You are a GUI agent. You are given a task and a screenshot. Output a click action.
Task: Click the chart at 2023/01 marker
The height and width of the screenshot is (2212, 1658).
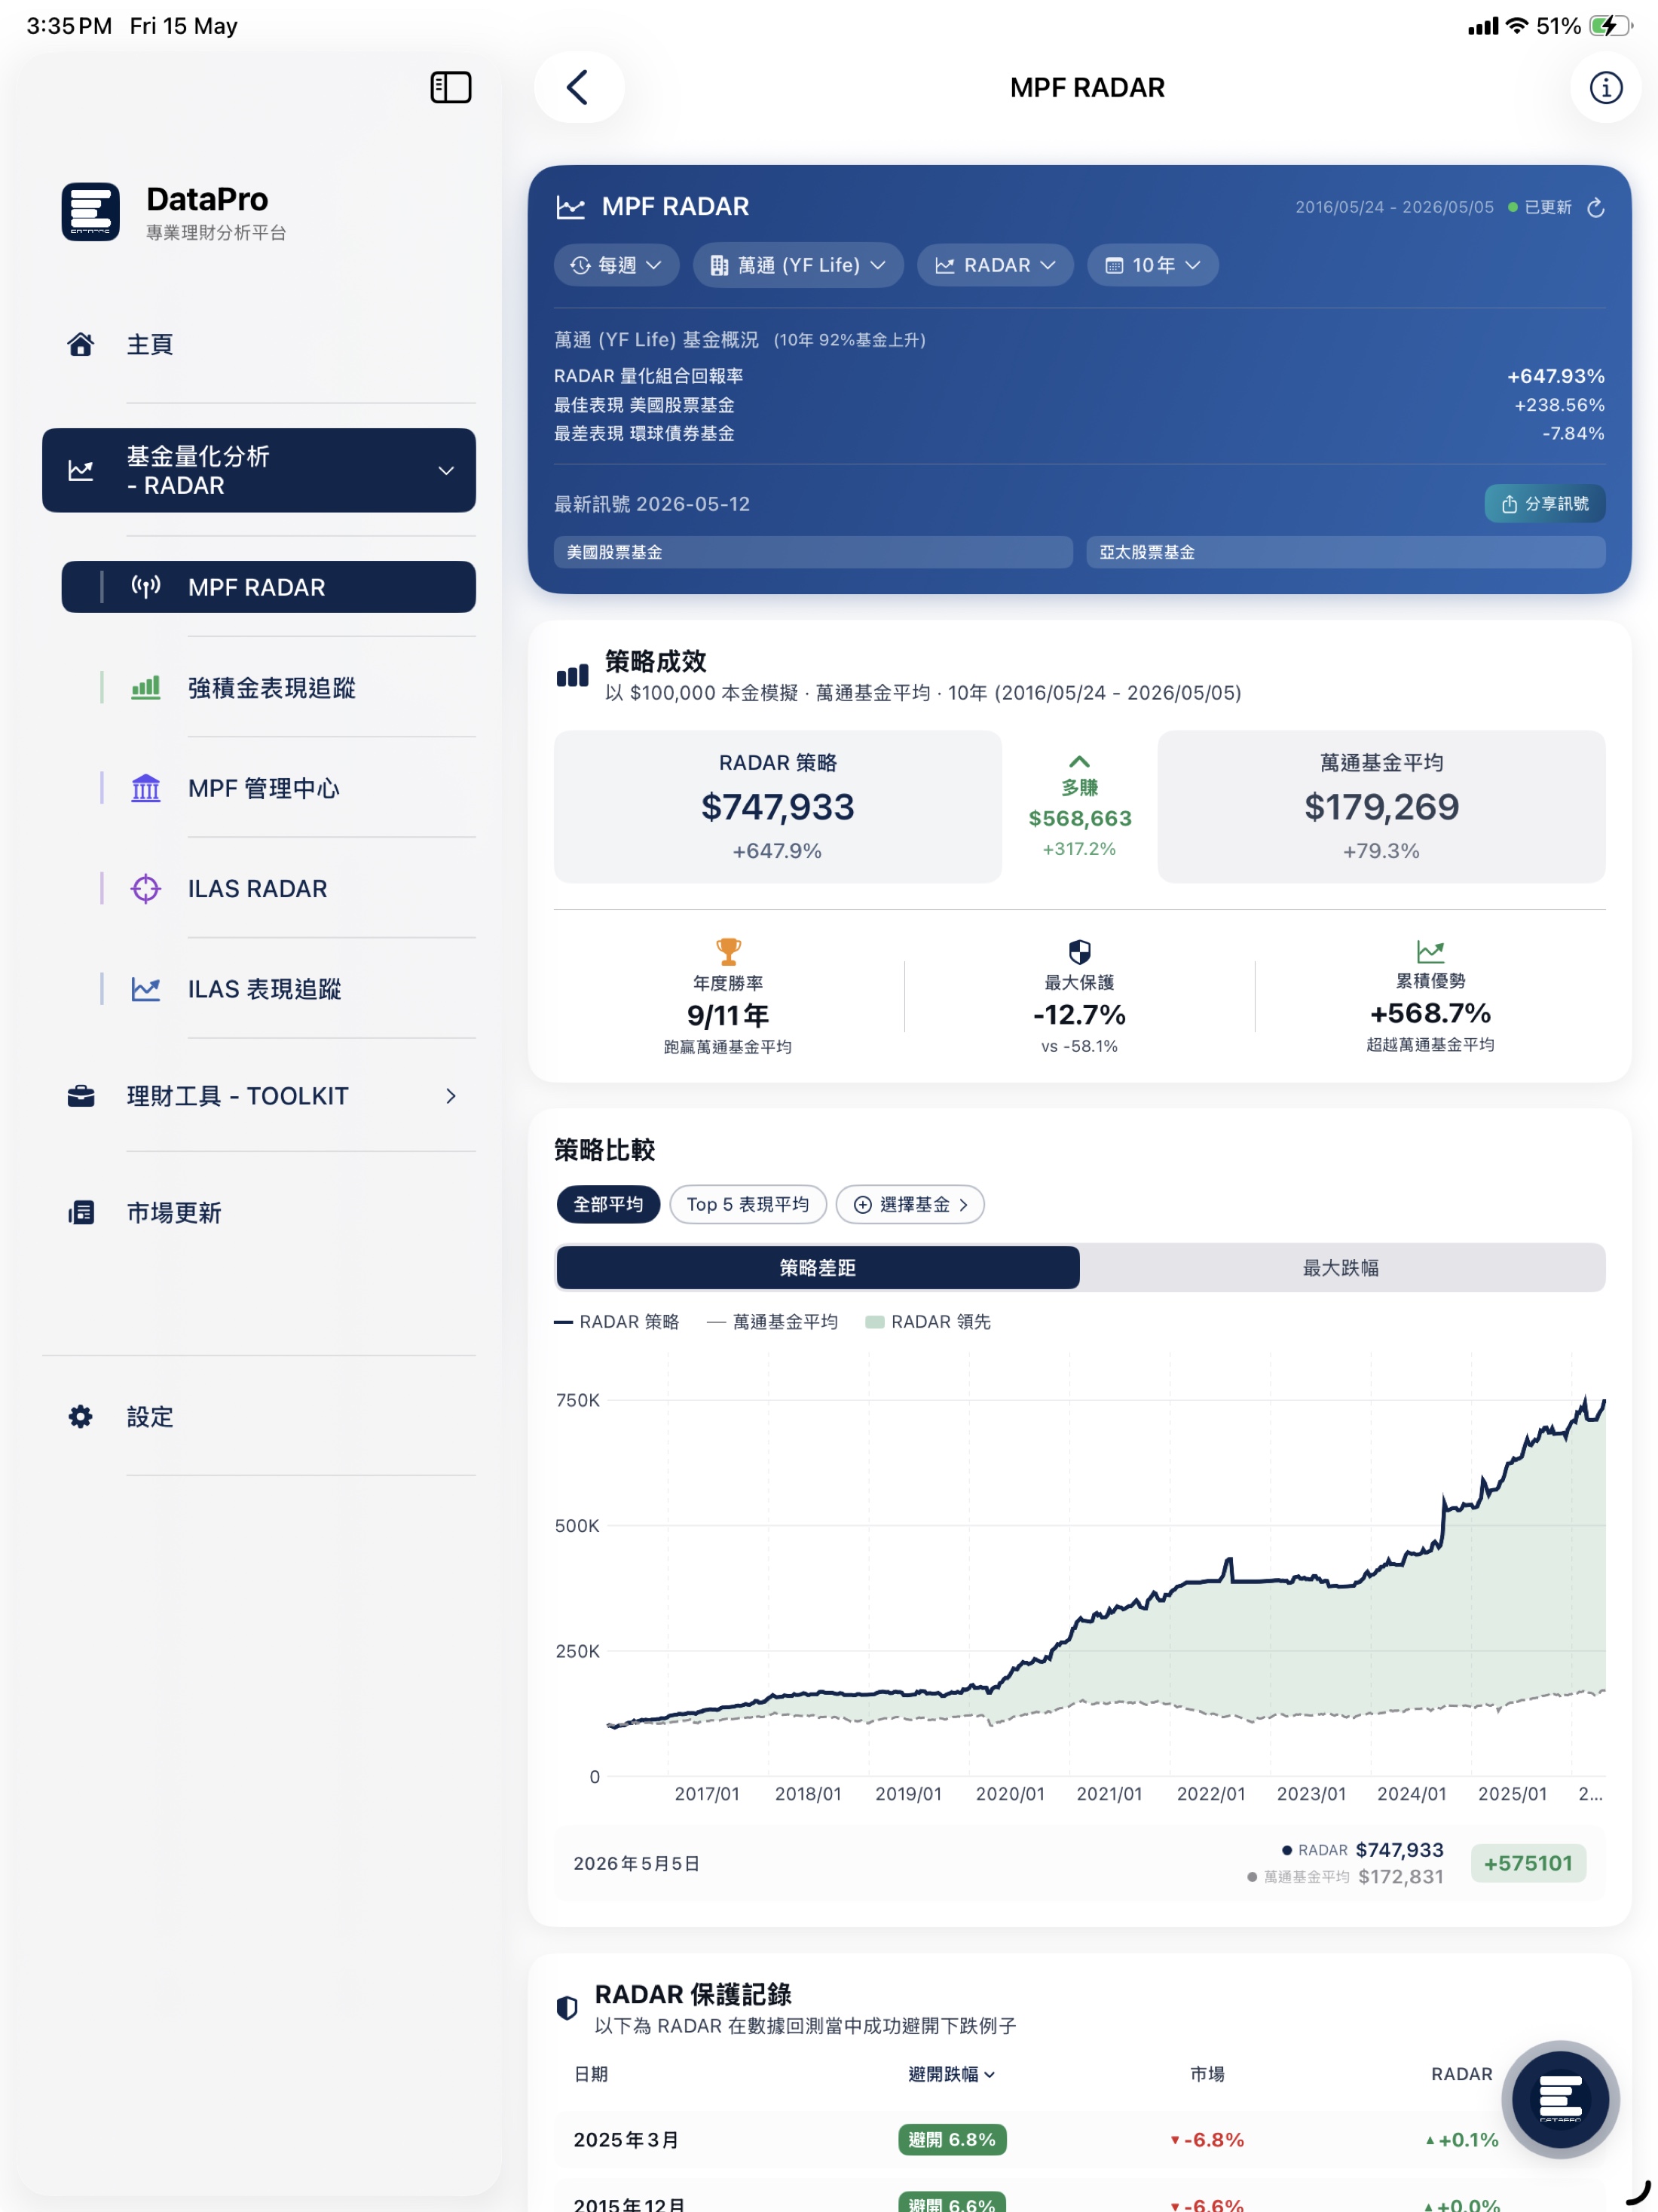[x=1311, y=1793]
